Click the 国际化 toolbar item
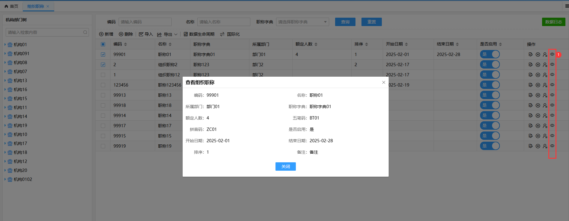This screenshot has width=569, height=221. [230, 34]
